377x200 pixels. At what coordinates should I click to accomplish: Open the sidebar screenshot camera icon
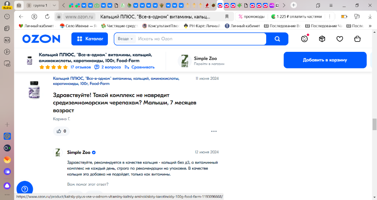(7, 64)
